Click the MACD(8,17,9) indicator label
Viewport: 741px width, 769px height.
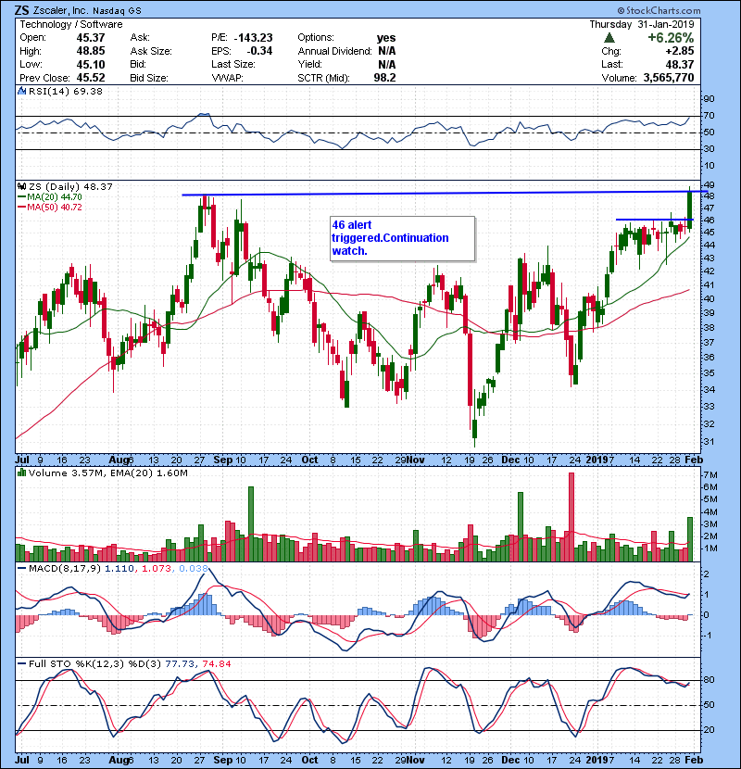click(65, 569)
